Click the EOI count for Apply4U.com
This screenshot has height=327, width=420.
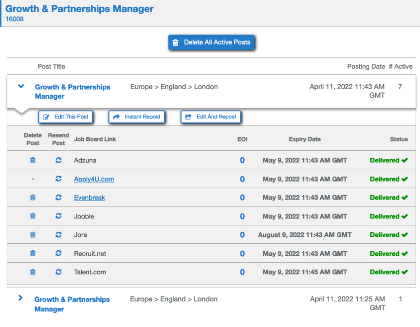click(242, 179)
